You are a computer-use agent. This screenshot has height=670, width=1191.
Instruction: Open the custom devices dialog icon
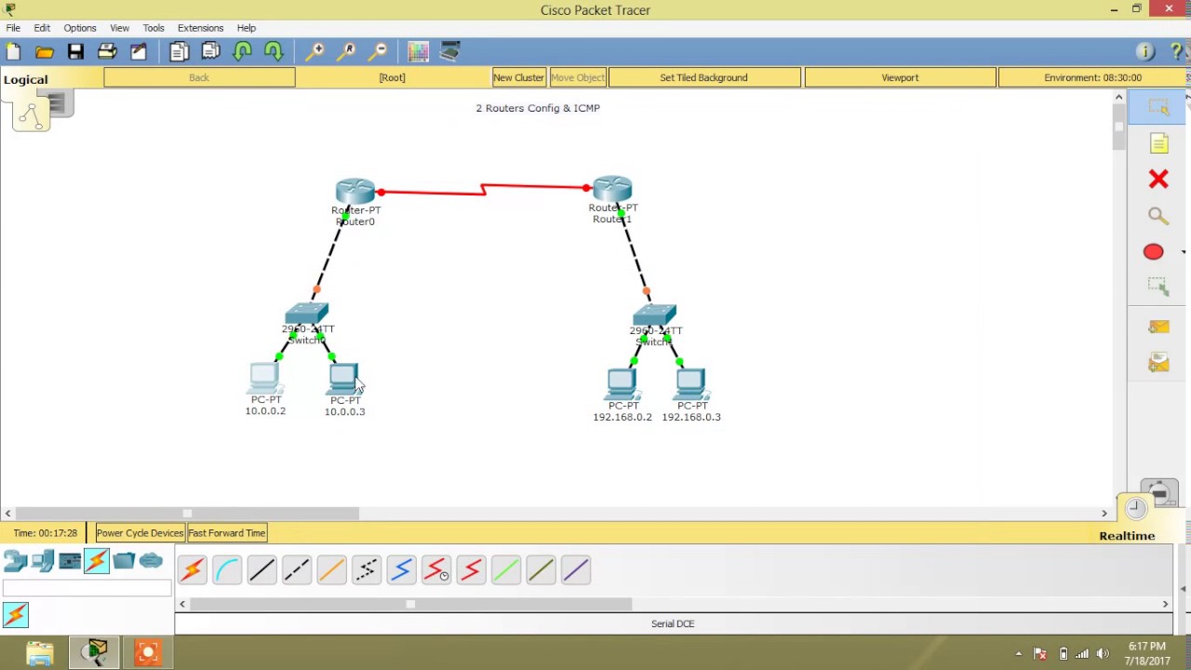coord(450,52)
